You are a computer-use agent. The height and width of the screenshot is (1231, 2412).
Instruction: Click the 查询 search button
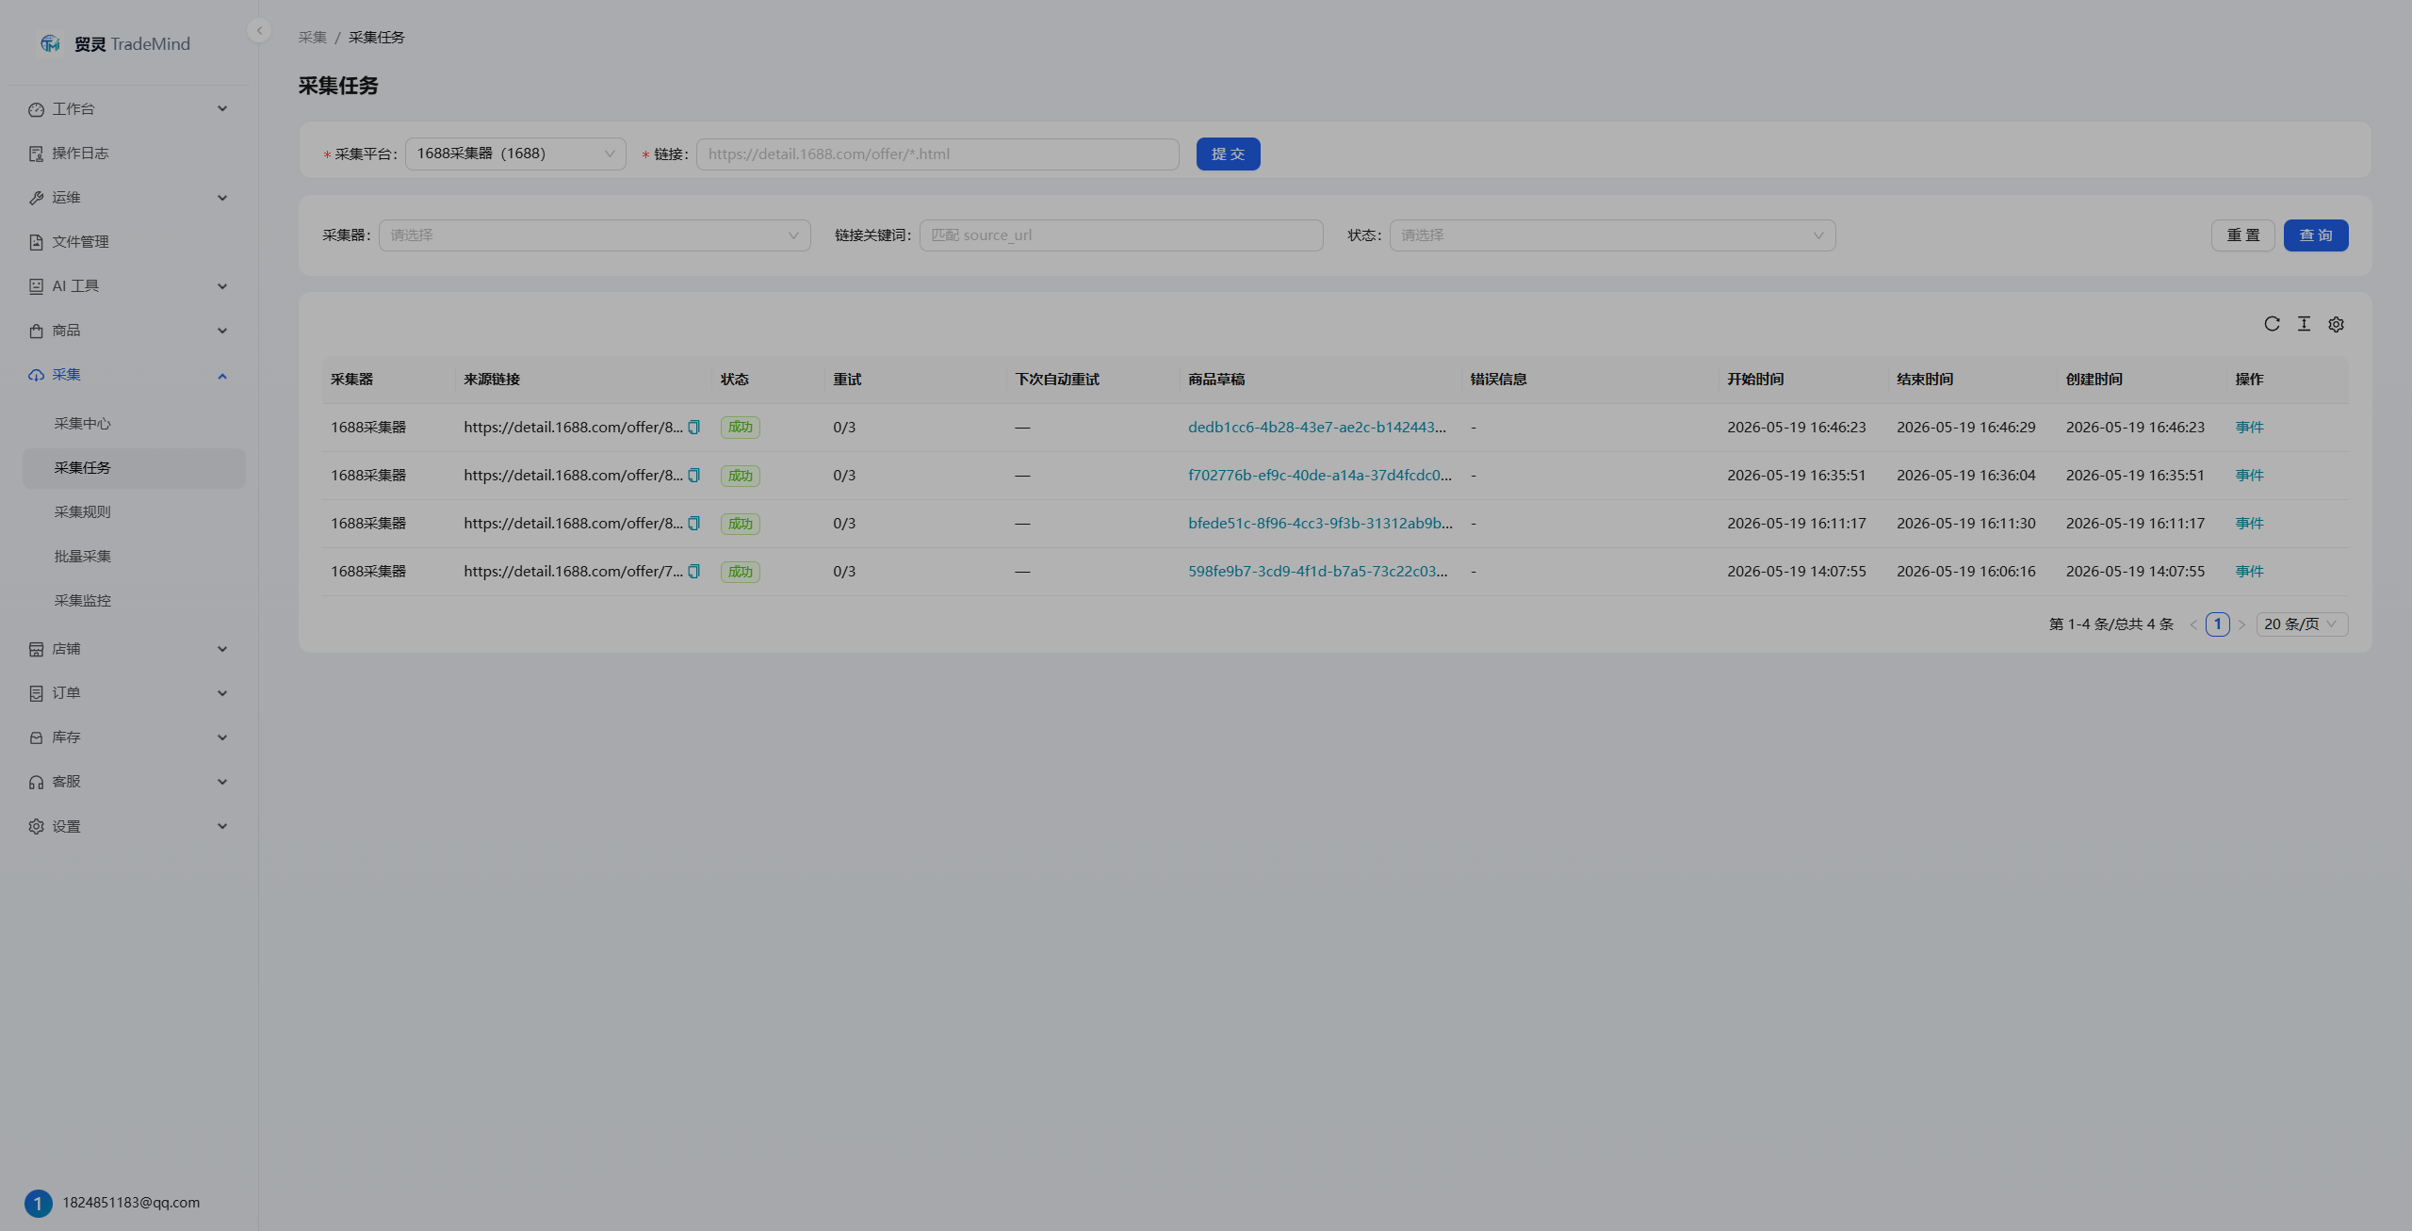tap(2316, 235)
